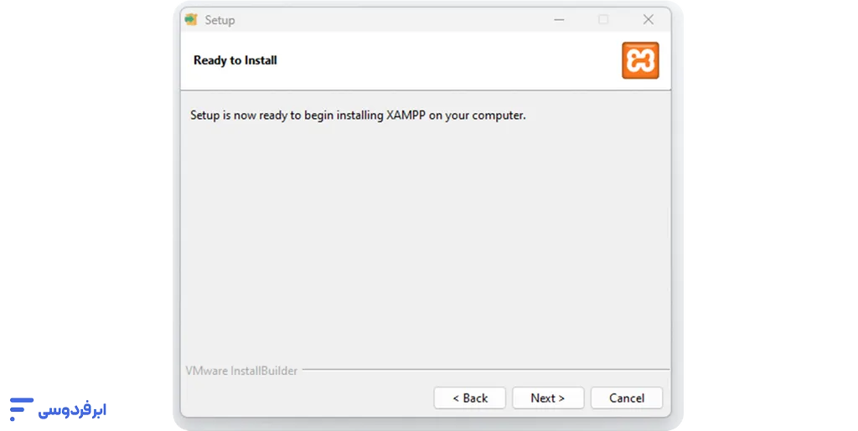Cancel the XAMPP installation
Image resolution: width=858 pixels, height=431 pixels.
[627, 398]
